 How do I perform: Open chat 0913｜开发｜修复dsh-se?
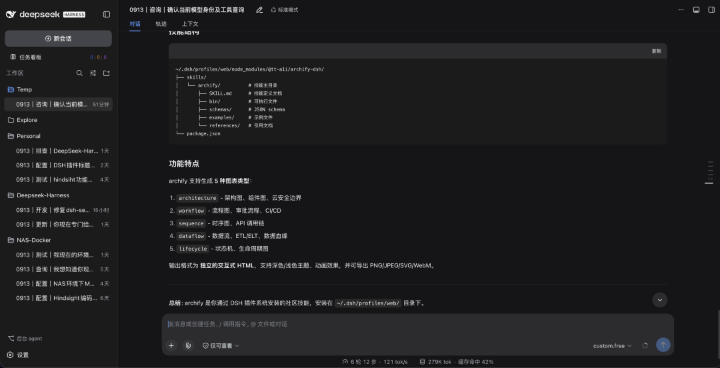point(58,210)
